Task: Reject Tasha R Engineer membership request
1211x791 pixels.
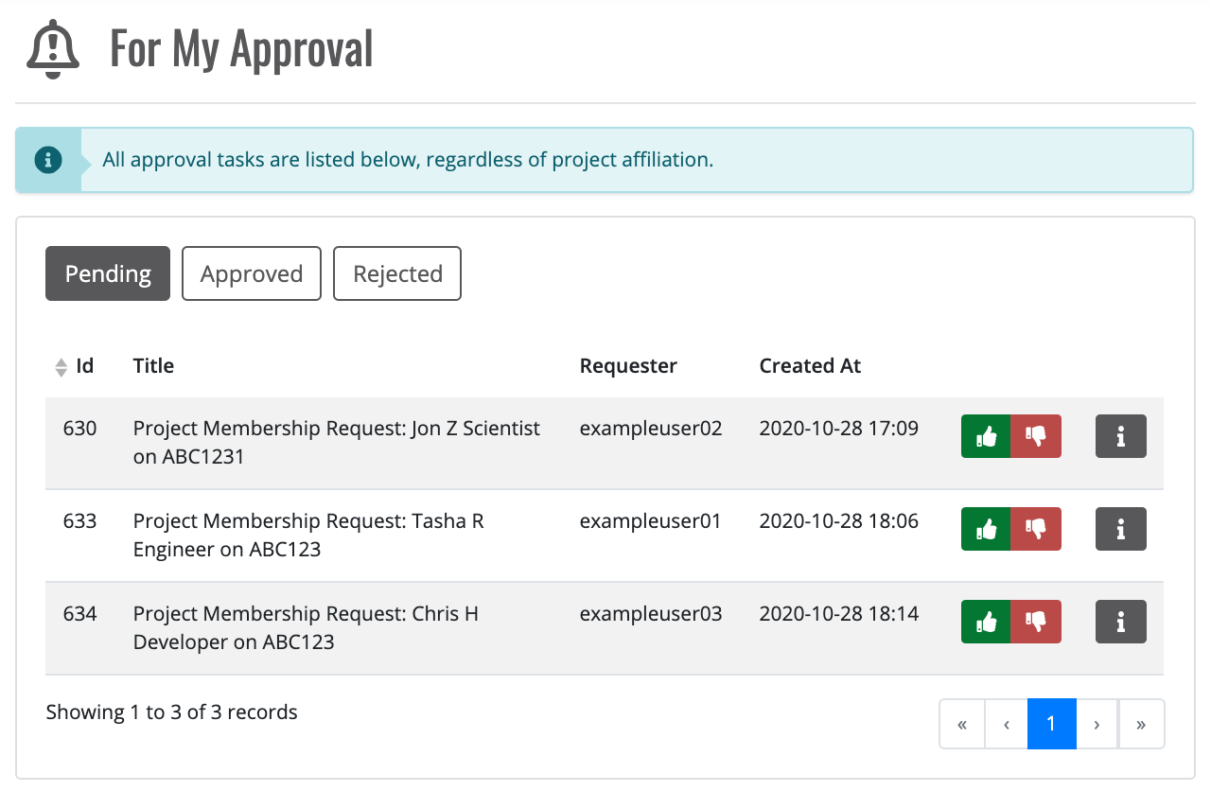Action: click(x=1036, y=529)
